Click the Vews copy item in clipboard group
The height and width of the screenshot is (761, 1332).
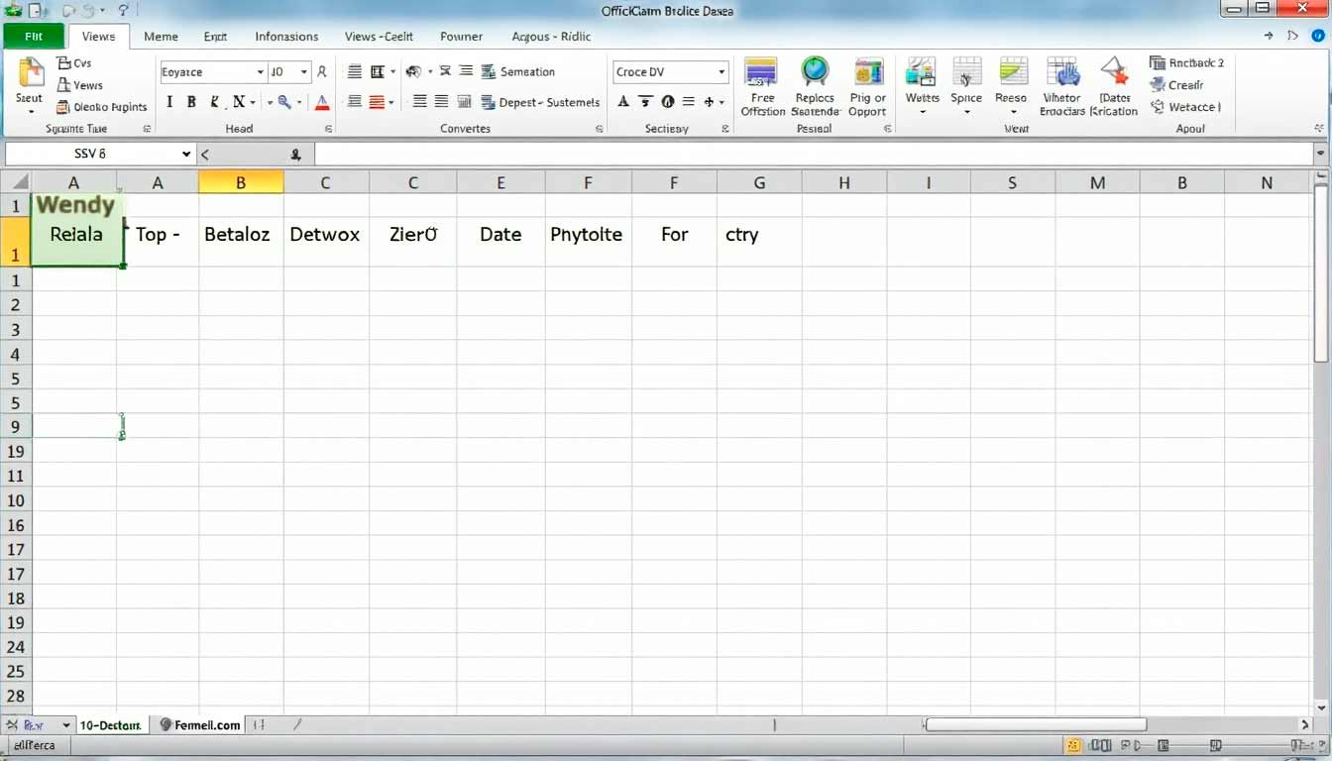79,85
